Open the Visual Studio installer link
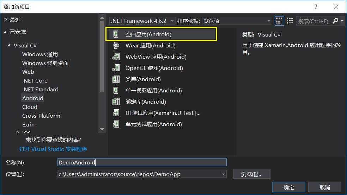347x195 pixels. [x=53, y=149]
